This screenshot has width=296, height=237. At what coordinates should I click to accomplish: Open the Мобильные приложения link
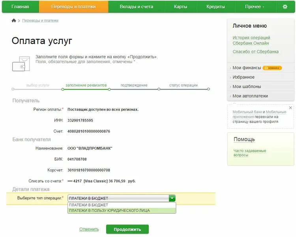276,112
